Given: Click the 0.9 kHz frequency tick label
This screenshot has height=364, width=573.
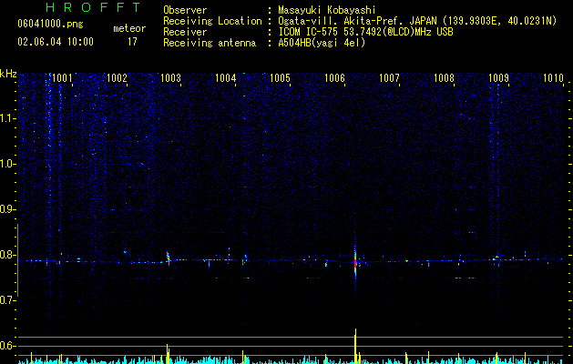Looking at the screenshot, I should click(8, 209).
